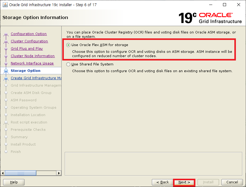Click the Cancel button

[232, 182]
